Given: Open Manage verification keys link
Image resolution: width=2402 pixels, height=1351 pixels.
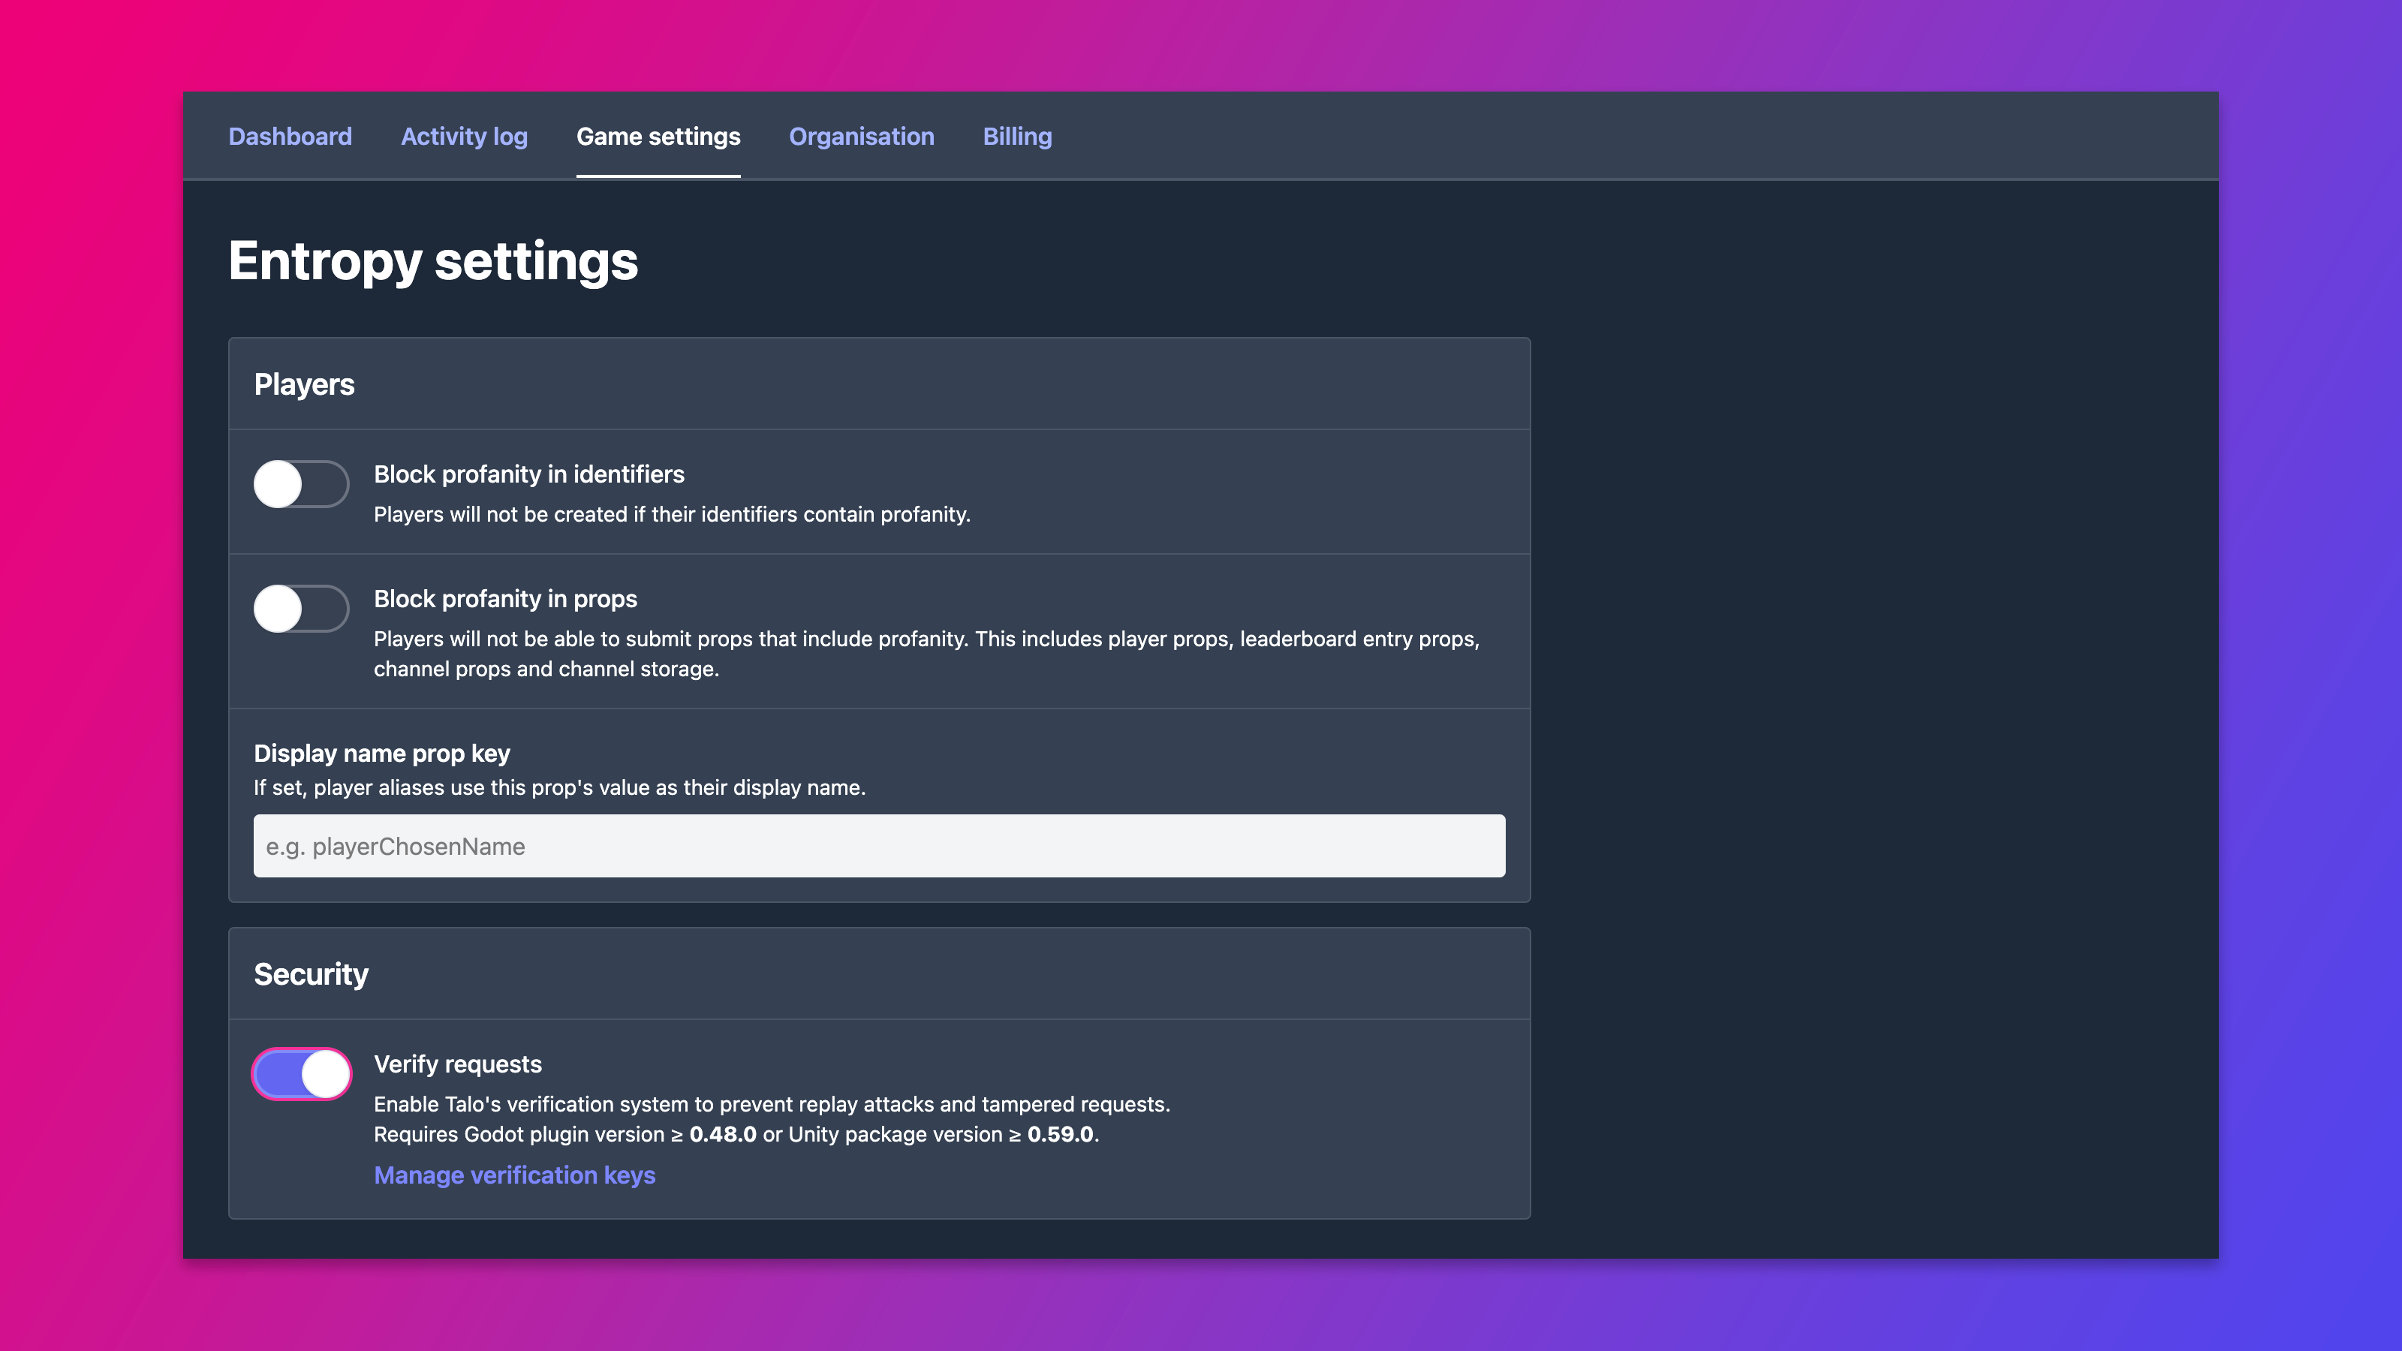Looking at the screenshot, I should 515,1175.
